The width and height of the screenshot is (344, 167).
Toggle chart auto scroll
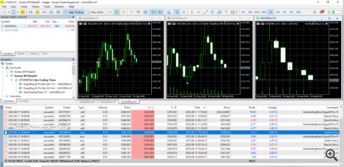coord(153,12)
